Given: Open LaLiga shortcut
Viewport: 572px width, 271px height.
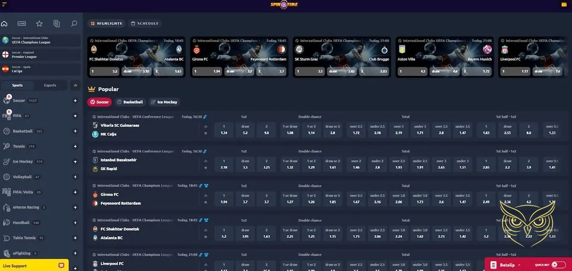Looking at the screenshot, I should tap(41, 69).
